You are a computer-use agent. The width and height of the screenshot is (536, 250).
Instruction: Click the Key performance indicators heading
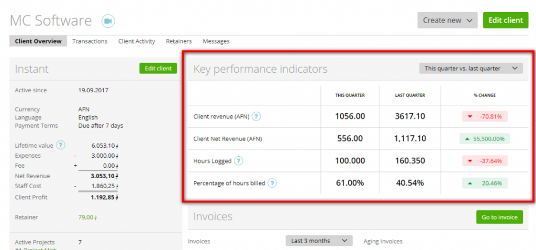261,69
